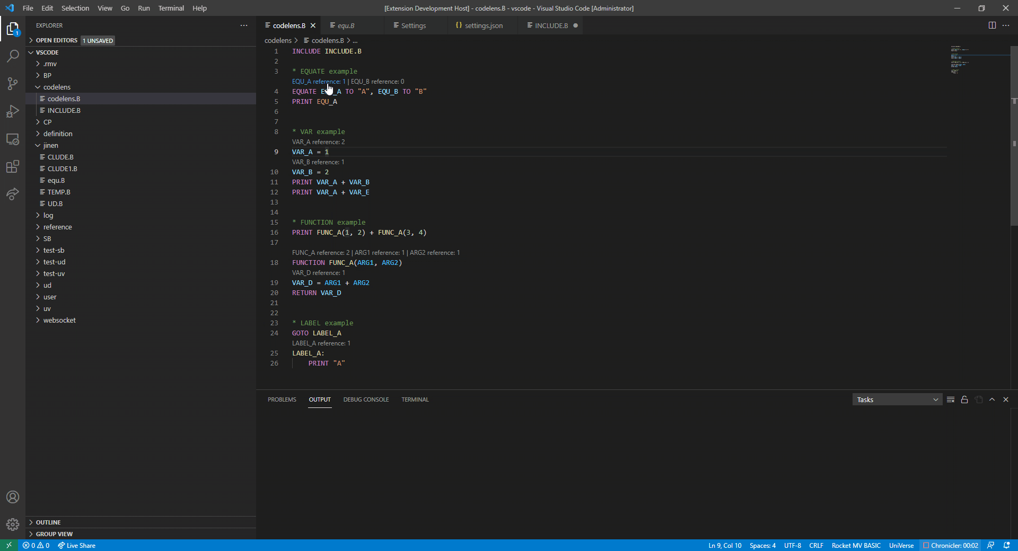Open the Remote Explorer view
Viewport: 1018px width, 551px height.
point(12,139)
